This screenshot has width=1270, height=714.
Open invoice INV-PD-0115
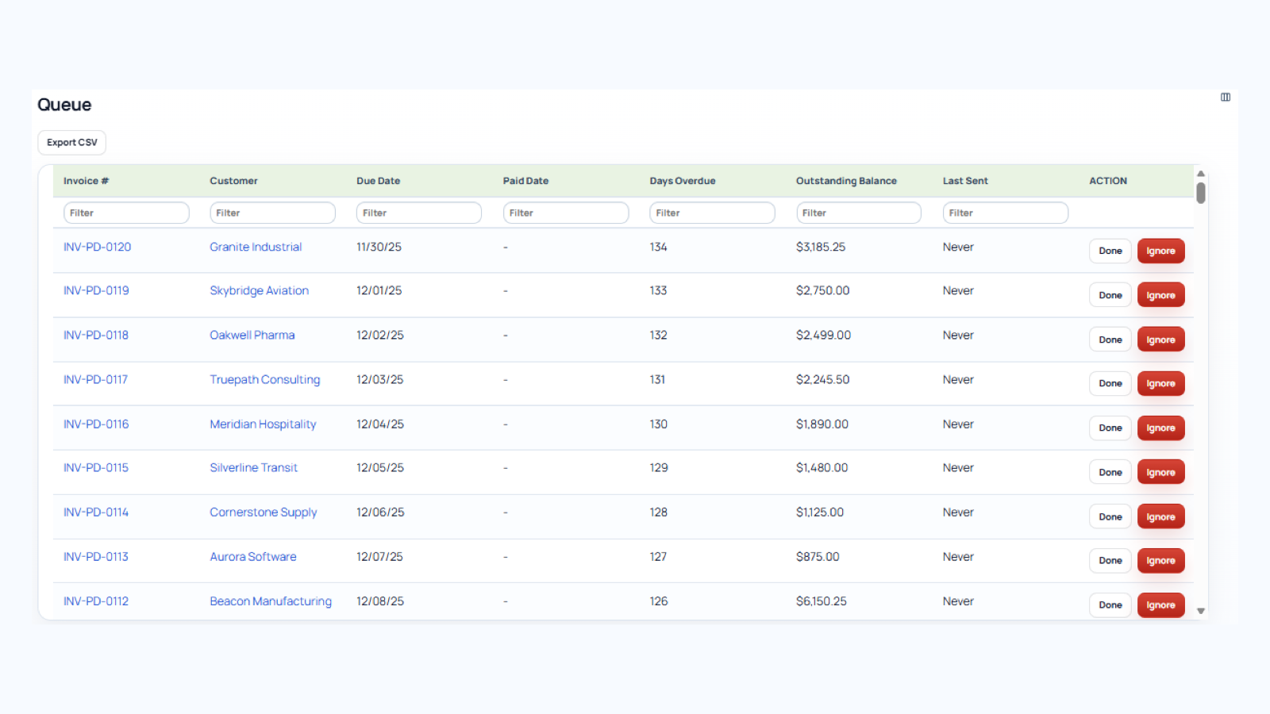(x=96, y=467)
